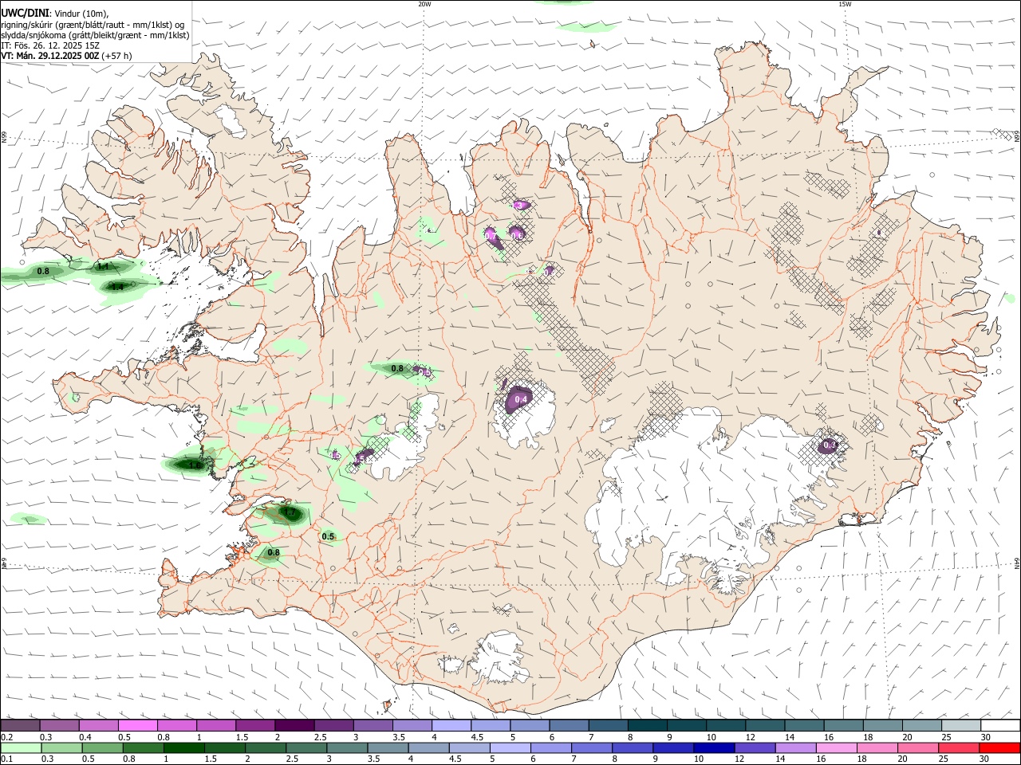Viewport: 1021px width, 765px height.
Task: Select the darkest green swatch starting at 1
Action: [183, 748]
